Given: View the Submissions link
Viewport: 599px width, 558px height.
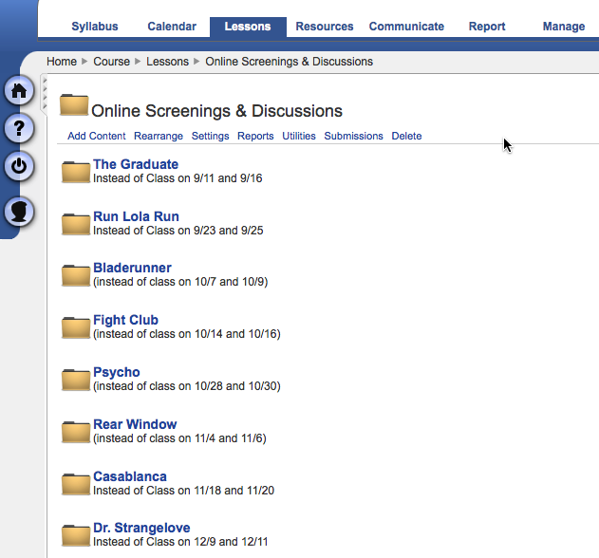Looking at the screenshot, I should click(354, 136).
